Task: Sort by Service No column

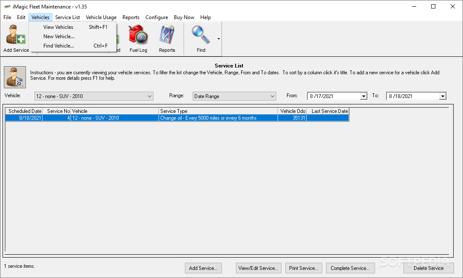Action: click(57, 111)
